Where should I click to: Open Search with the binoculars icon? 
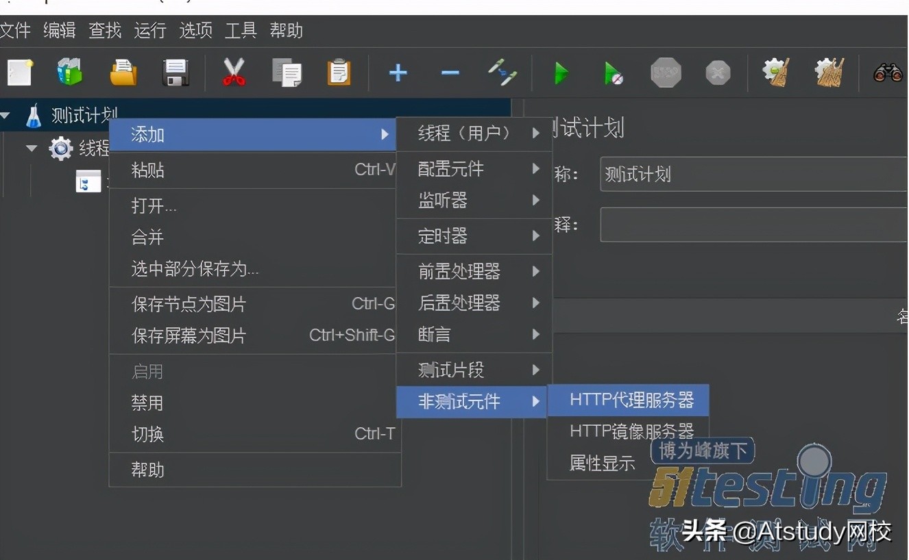[x=888, y=73]
